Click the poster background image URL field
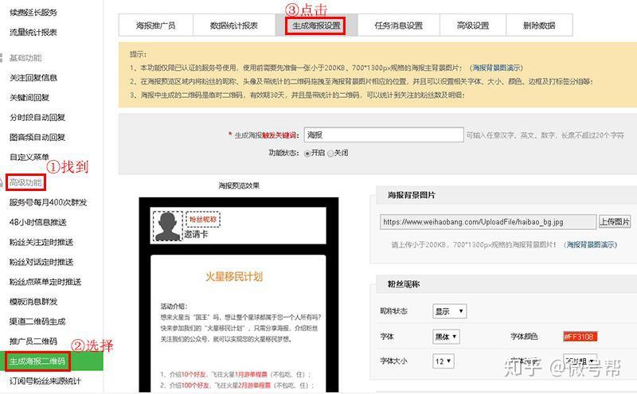The height and width of the screenshot is (394, 637). (488, 222)
